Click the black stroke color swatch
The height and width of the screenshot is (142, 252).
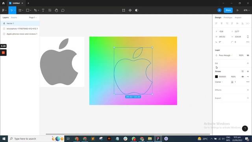click(217, 77)
